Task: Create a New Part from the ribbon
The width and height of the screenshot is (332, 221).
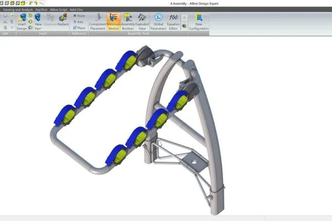Action: [x=38, y=22]
